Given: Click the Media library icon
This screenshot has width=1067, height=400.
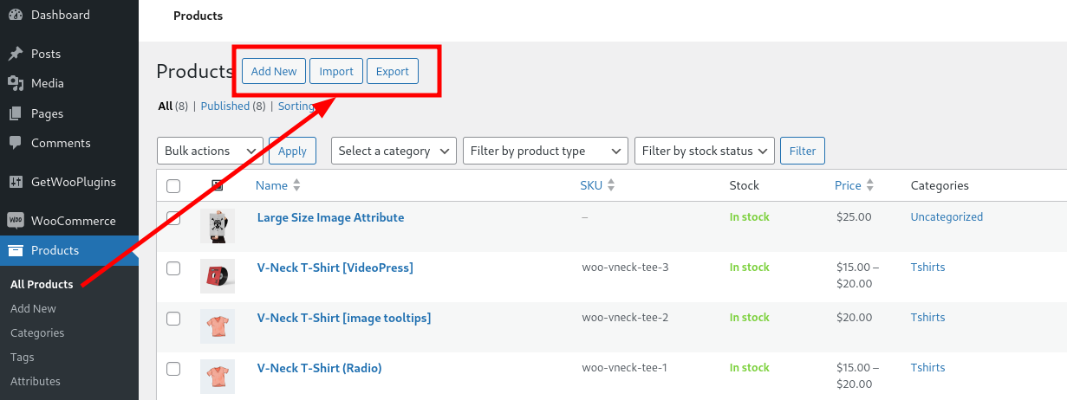Looking at the screenshot, I should [15, 83].
